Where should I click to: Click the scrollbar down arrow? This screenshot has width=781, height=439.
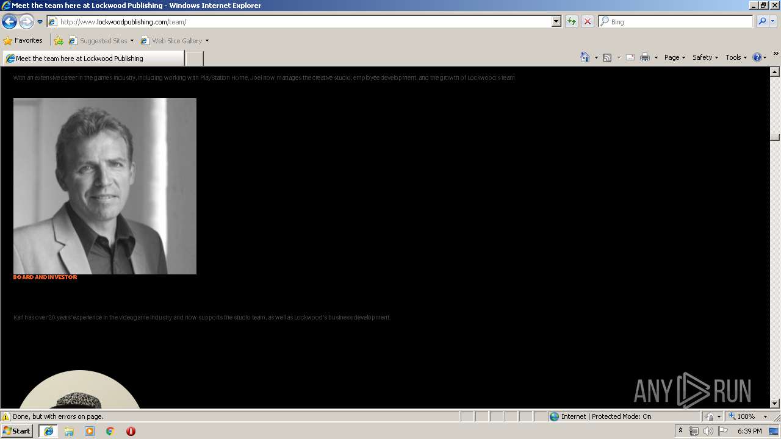point(775,403)
